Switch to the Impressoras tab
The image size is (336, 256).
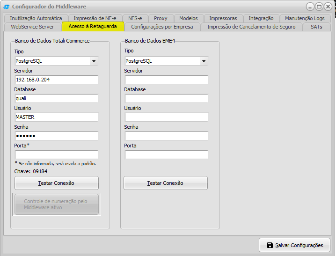click(223, 18)
